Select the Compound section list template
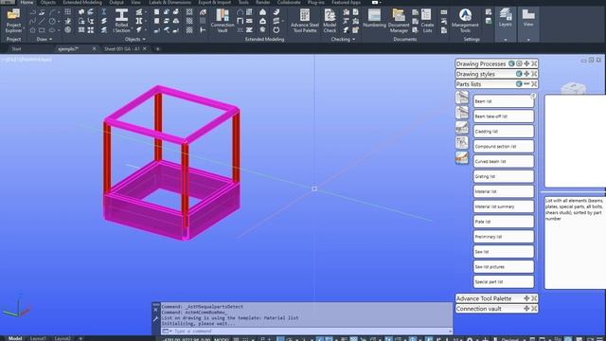606x341 pixels. point(504,146)
